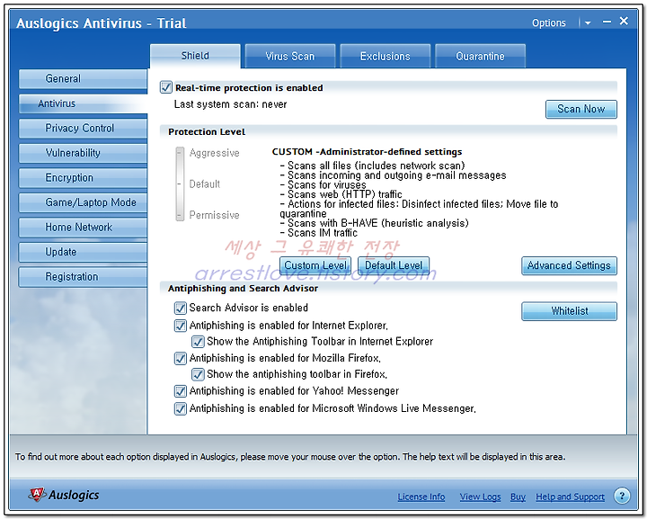647x519 pixels.
Task: Toggle Real-time protection checkbox
Action: point(166,87)
